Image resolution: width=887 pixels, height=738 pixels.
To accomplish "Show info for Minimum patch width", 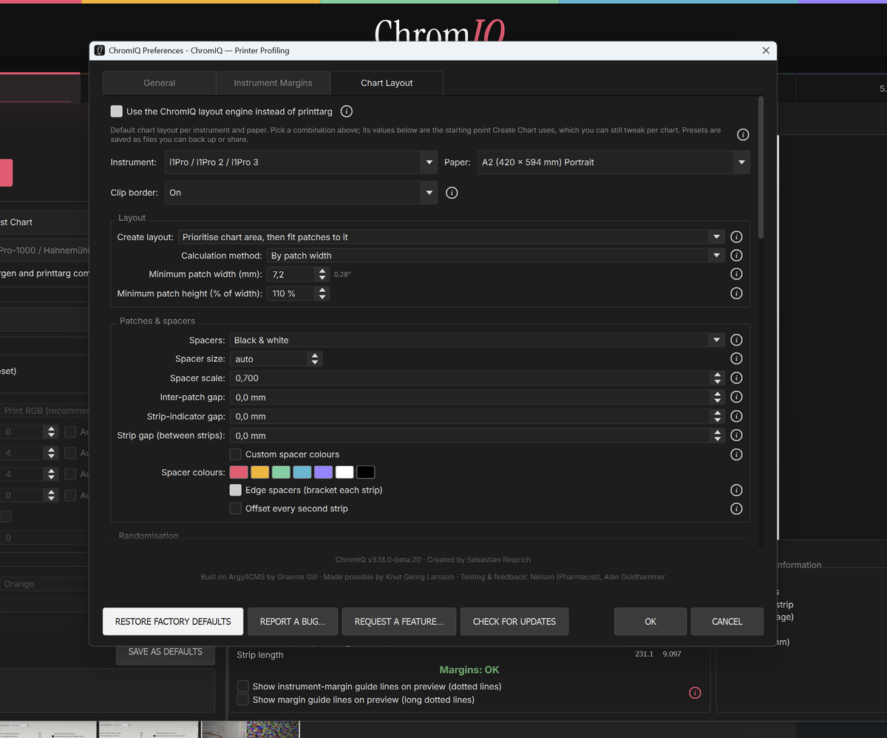I will click(x=736, y=274).
